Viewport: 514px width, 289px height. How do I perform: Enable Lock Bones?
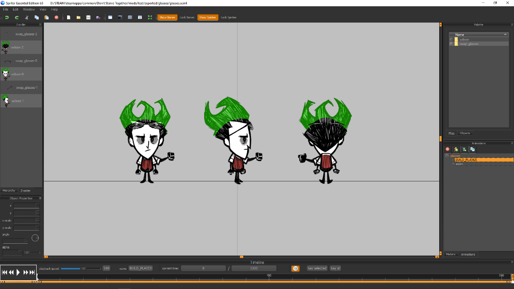tap(187, 17)
